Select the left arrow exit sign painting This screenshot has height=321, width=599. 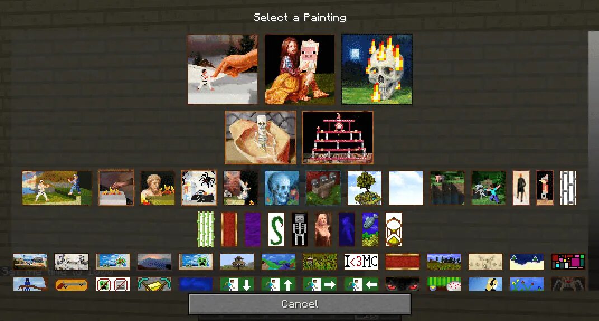pyautogui.click(x=361, y=284)
